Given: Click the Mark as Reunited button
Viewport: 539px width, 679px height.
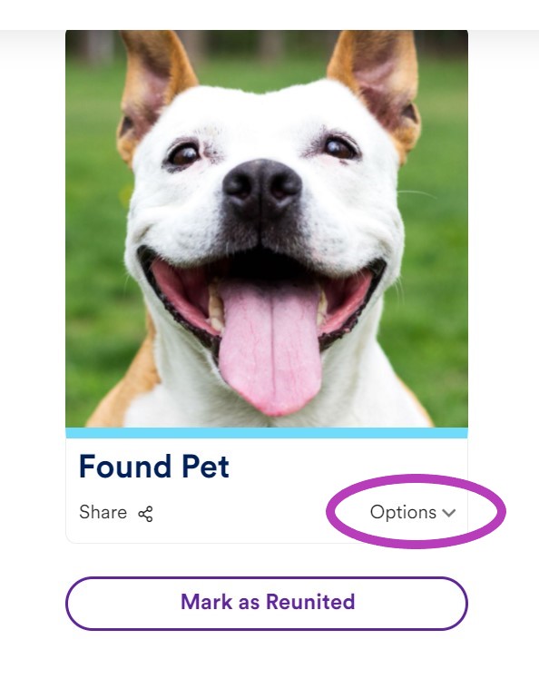Looking at the screenshot, I should tap(267, 603).
